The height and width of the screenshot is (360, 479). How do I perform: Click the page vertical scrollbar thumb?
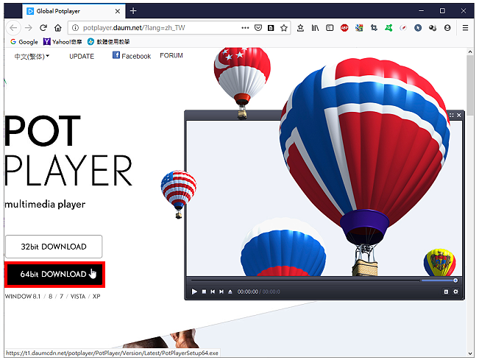point(470,85)
